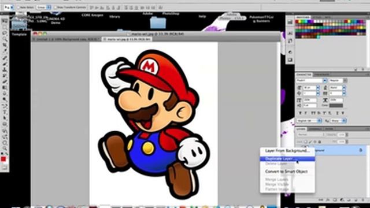Open the Swatches panel tab
370x208 pixels.
[303, 17]
